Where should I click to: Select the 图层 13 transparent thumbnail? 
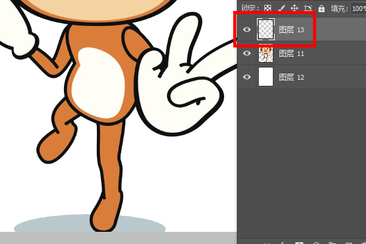pyautogui.click(x=266, y=30)
